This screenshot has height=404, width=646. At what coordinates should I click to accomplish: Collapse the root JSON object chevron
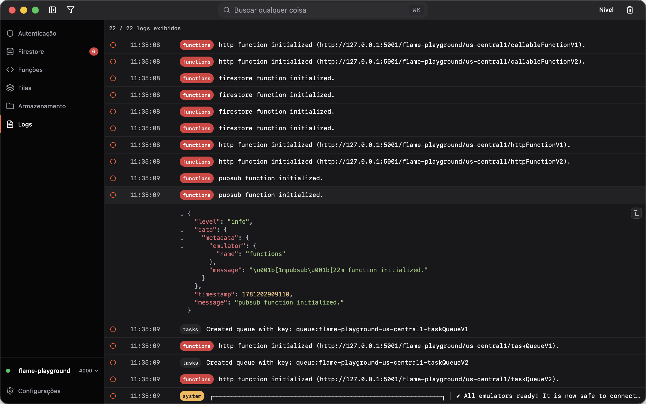point(182,215)
